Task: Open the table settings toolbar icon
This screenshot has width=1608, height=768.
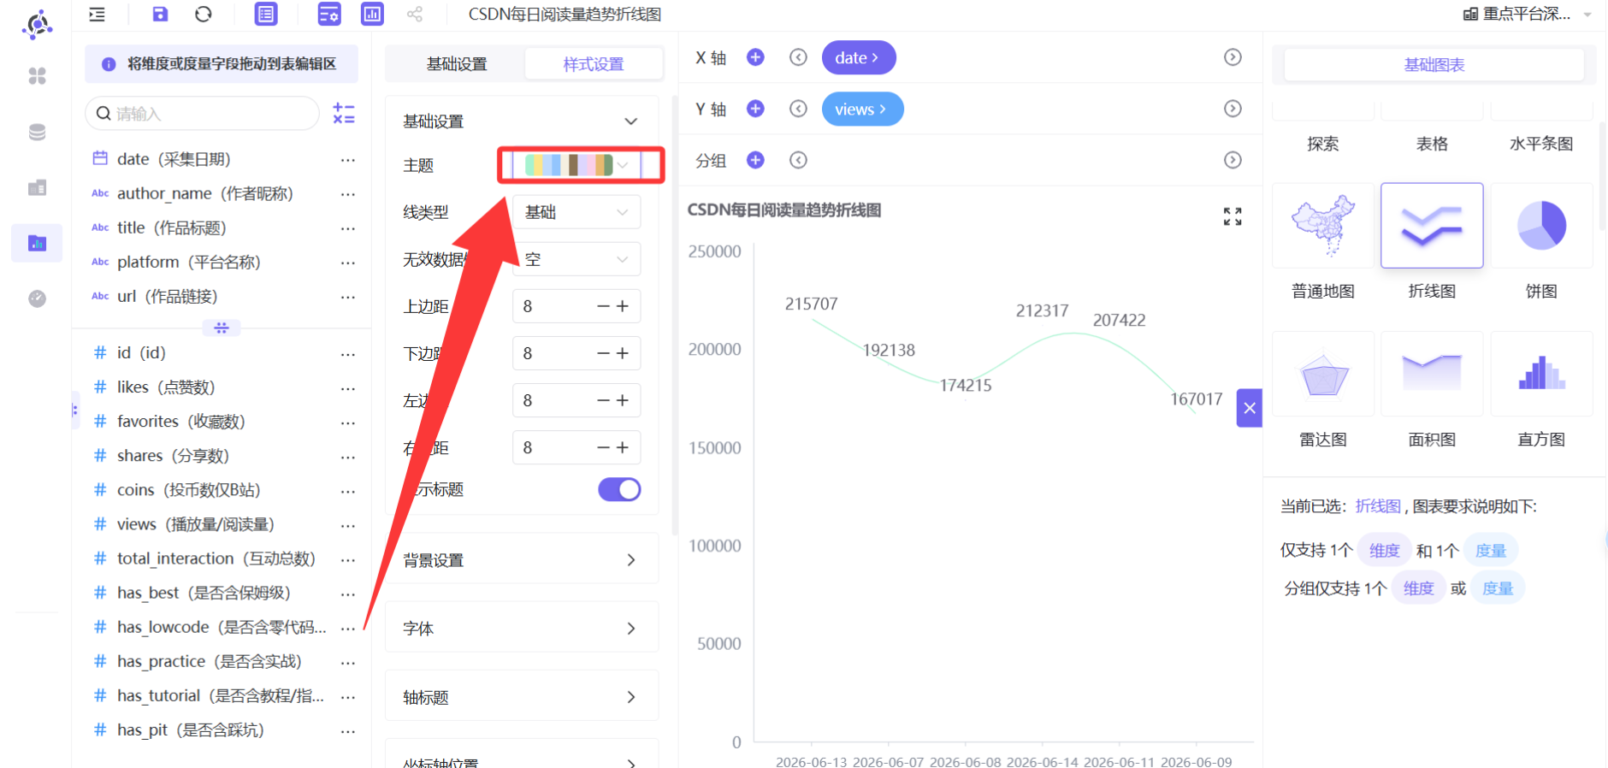Action: click(x=329, y=15)
